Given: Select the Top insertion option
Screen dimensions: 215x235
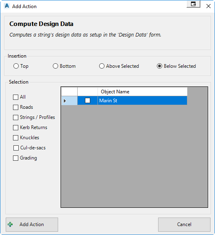Looking at the screenshot, I should click(x=16, y=66).
